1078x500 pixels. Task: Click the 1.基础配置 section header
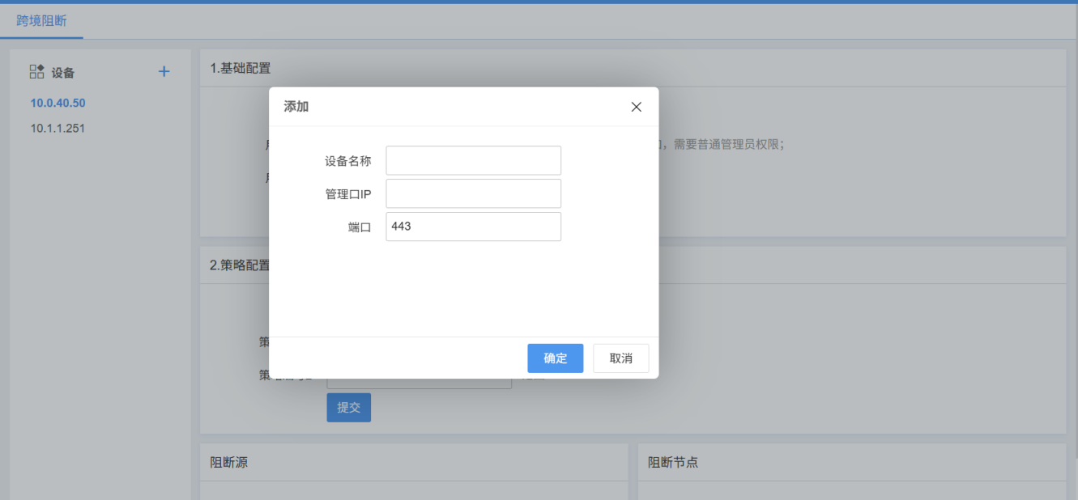pos(241,68)
